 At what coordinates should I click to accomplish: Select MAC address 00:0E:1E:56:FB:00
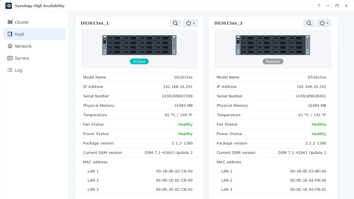(x=308, y=180)
